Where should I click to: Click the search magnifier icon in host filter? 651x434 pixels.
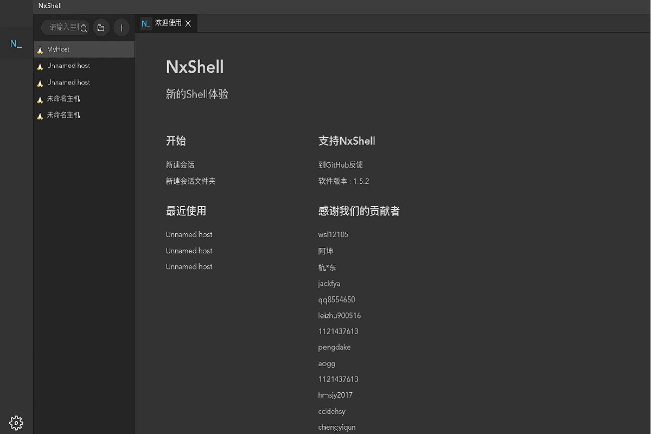(x=84, y=28)
